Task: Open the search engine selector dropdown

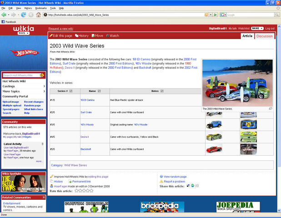Action: (223, 15)
